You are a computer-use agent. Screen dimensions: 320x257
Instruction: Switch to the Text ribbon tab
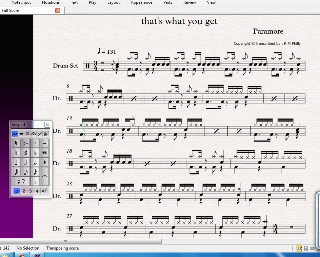(x=74, y=2)
